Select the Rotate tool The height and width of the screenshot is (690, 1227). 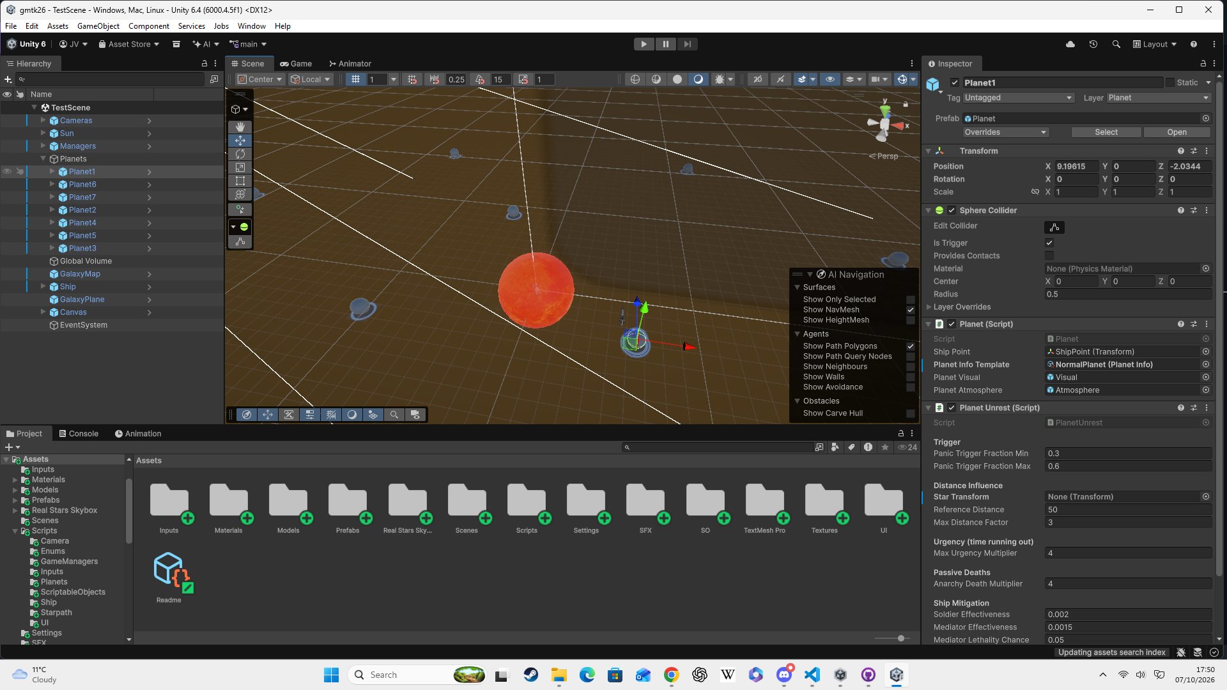click(x=240, y=154)
